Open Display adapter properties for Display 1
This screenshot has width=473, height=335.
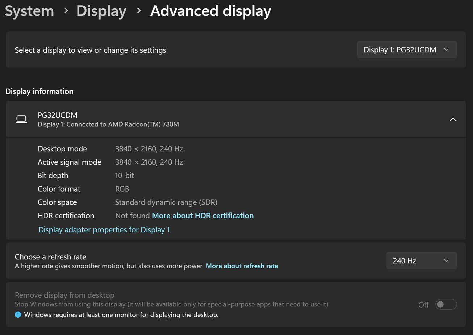[x=104, y=230]
